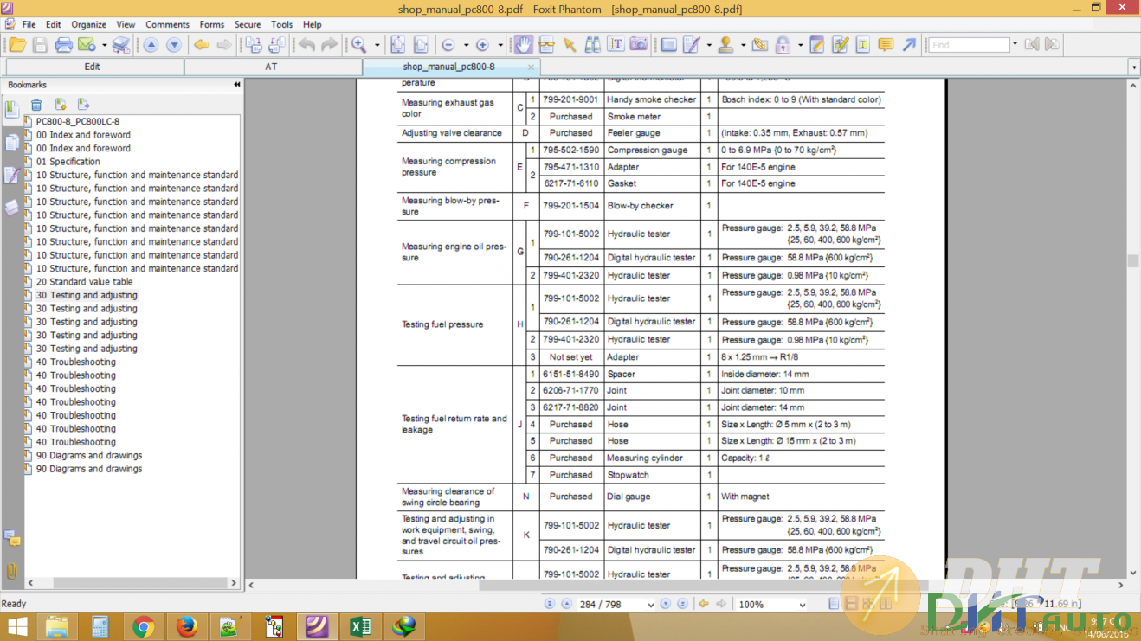Switch to the AT document tab
Image resolution: width=1141 pixels, height=641 pixels.
(272, 67)
